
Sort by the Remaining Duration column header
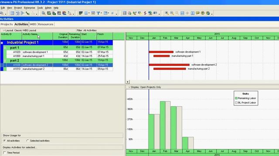tap(75, 36)
